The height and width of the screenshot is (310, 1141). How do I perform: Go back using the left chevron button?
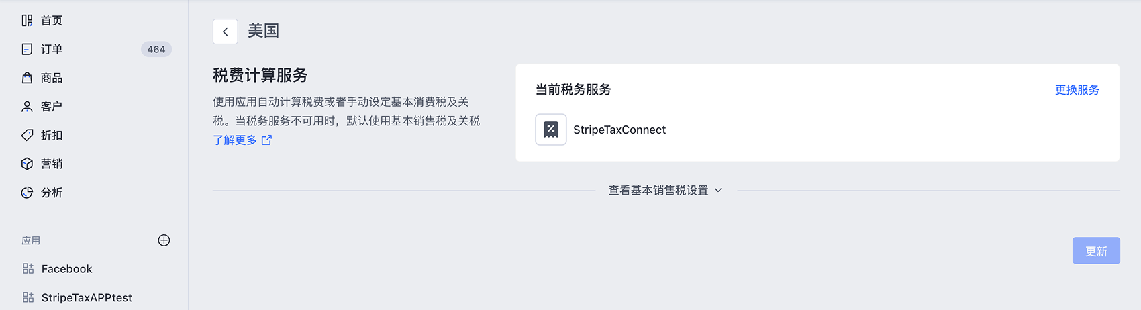point(226,32)
